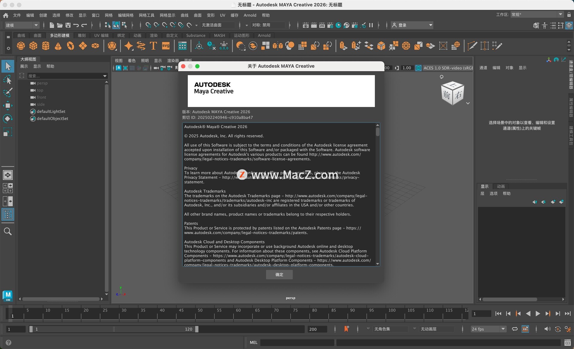Click the Maya home icon

[x=5, y=15]
